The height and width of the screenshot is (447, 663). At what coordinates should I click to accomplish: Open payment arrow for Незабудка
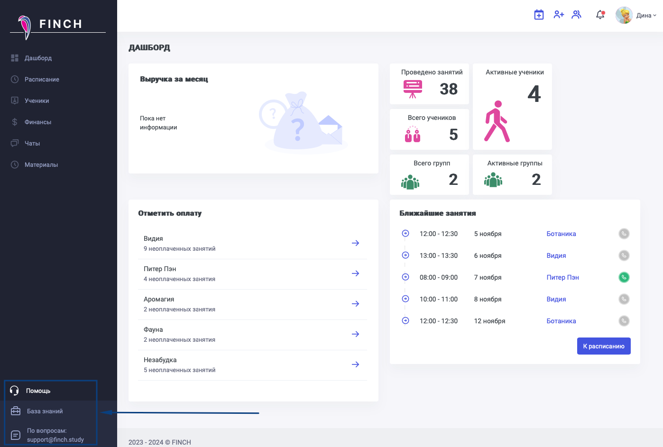pos(355,365)
